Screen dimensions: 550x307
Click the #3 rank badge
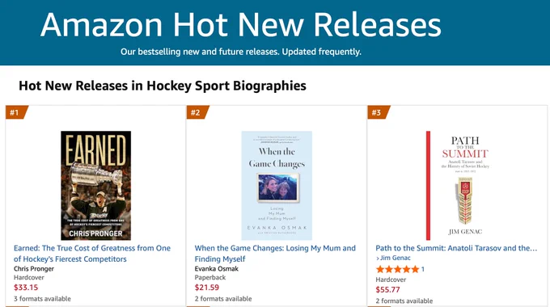point(379,112)
